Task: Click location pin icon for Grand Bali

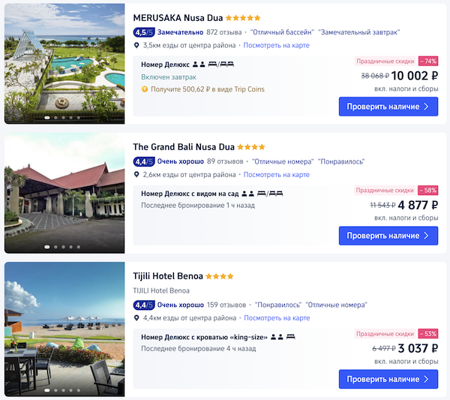Action: (136, 175)
